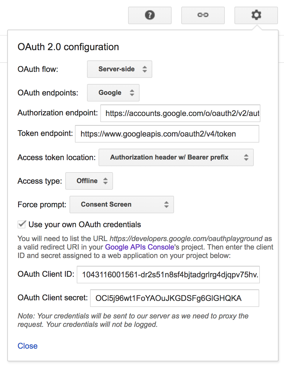
Task: Expand the Access token location dropdown
Action: click(176, 157)
